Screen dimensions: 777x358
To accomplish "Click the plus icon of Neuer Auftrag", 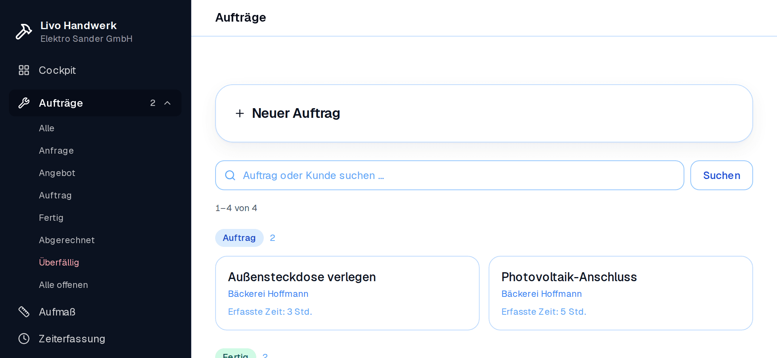I will pos(240,113).
